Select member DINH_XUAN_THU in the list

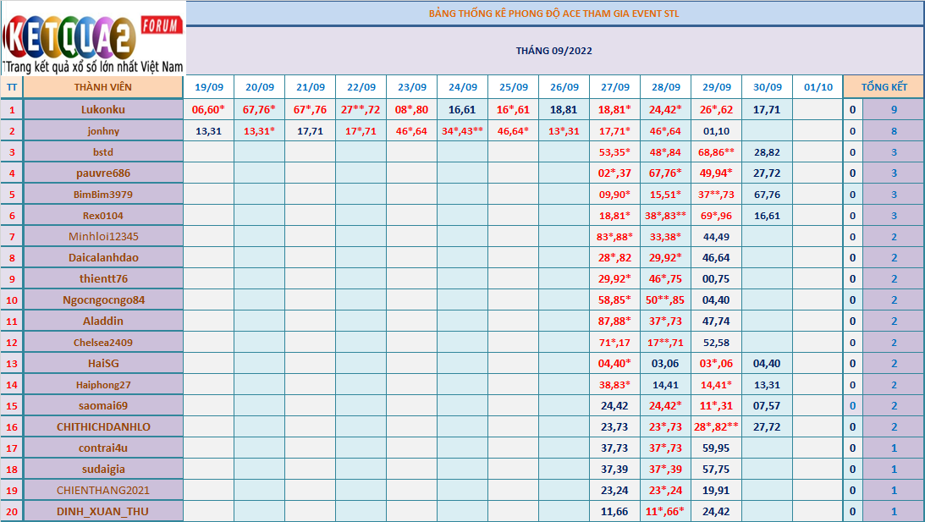click(x=102, y=511)
